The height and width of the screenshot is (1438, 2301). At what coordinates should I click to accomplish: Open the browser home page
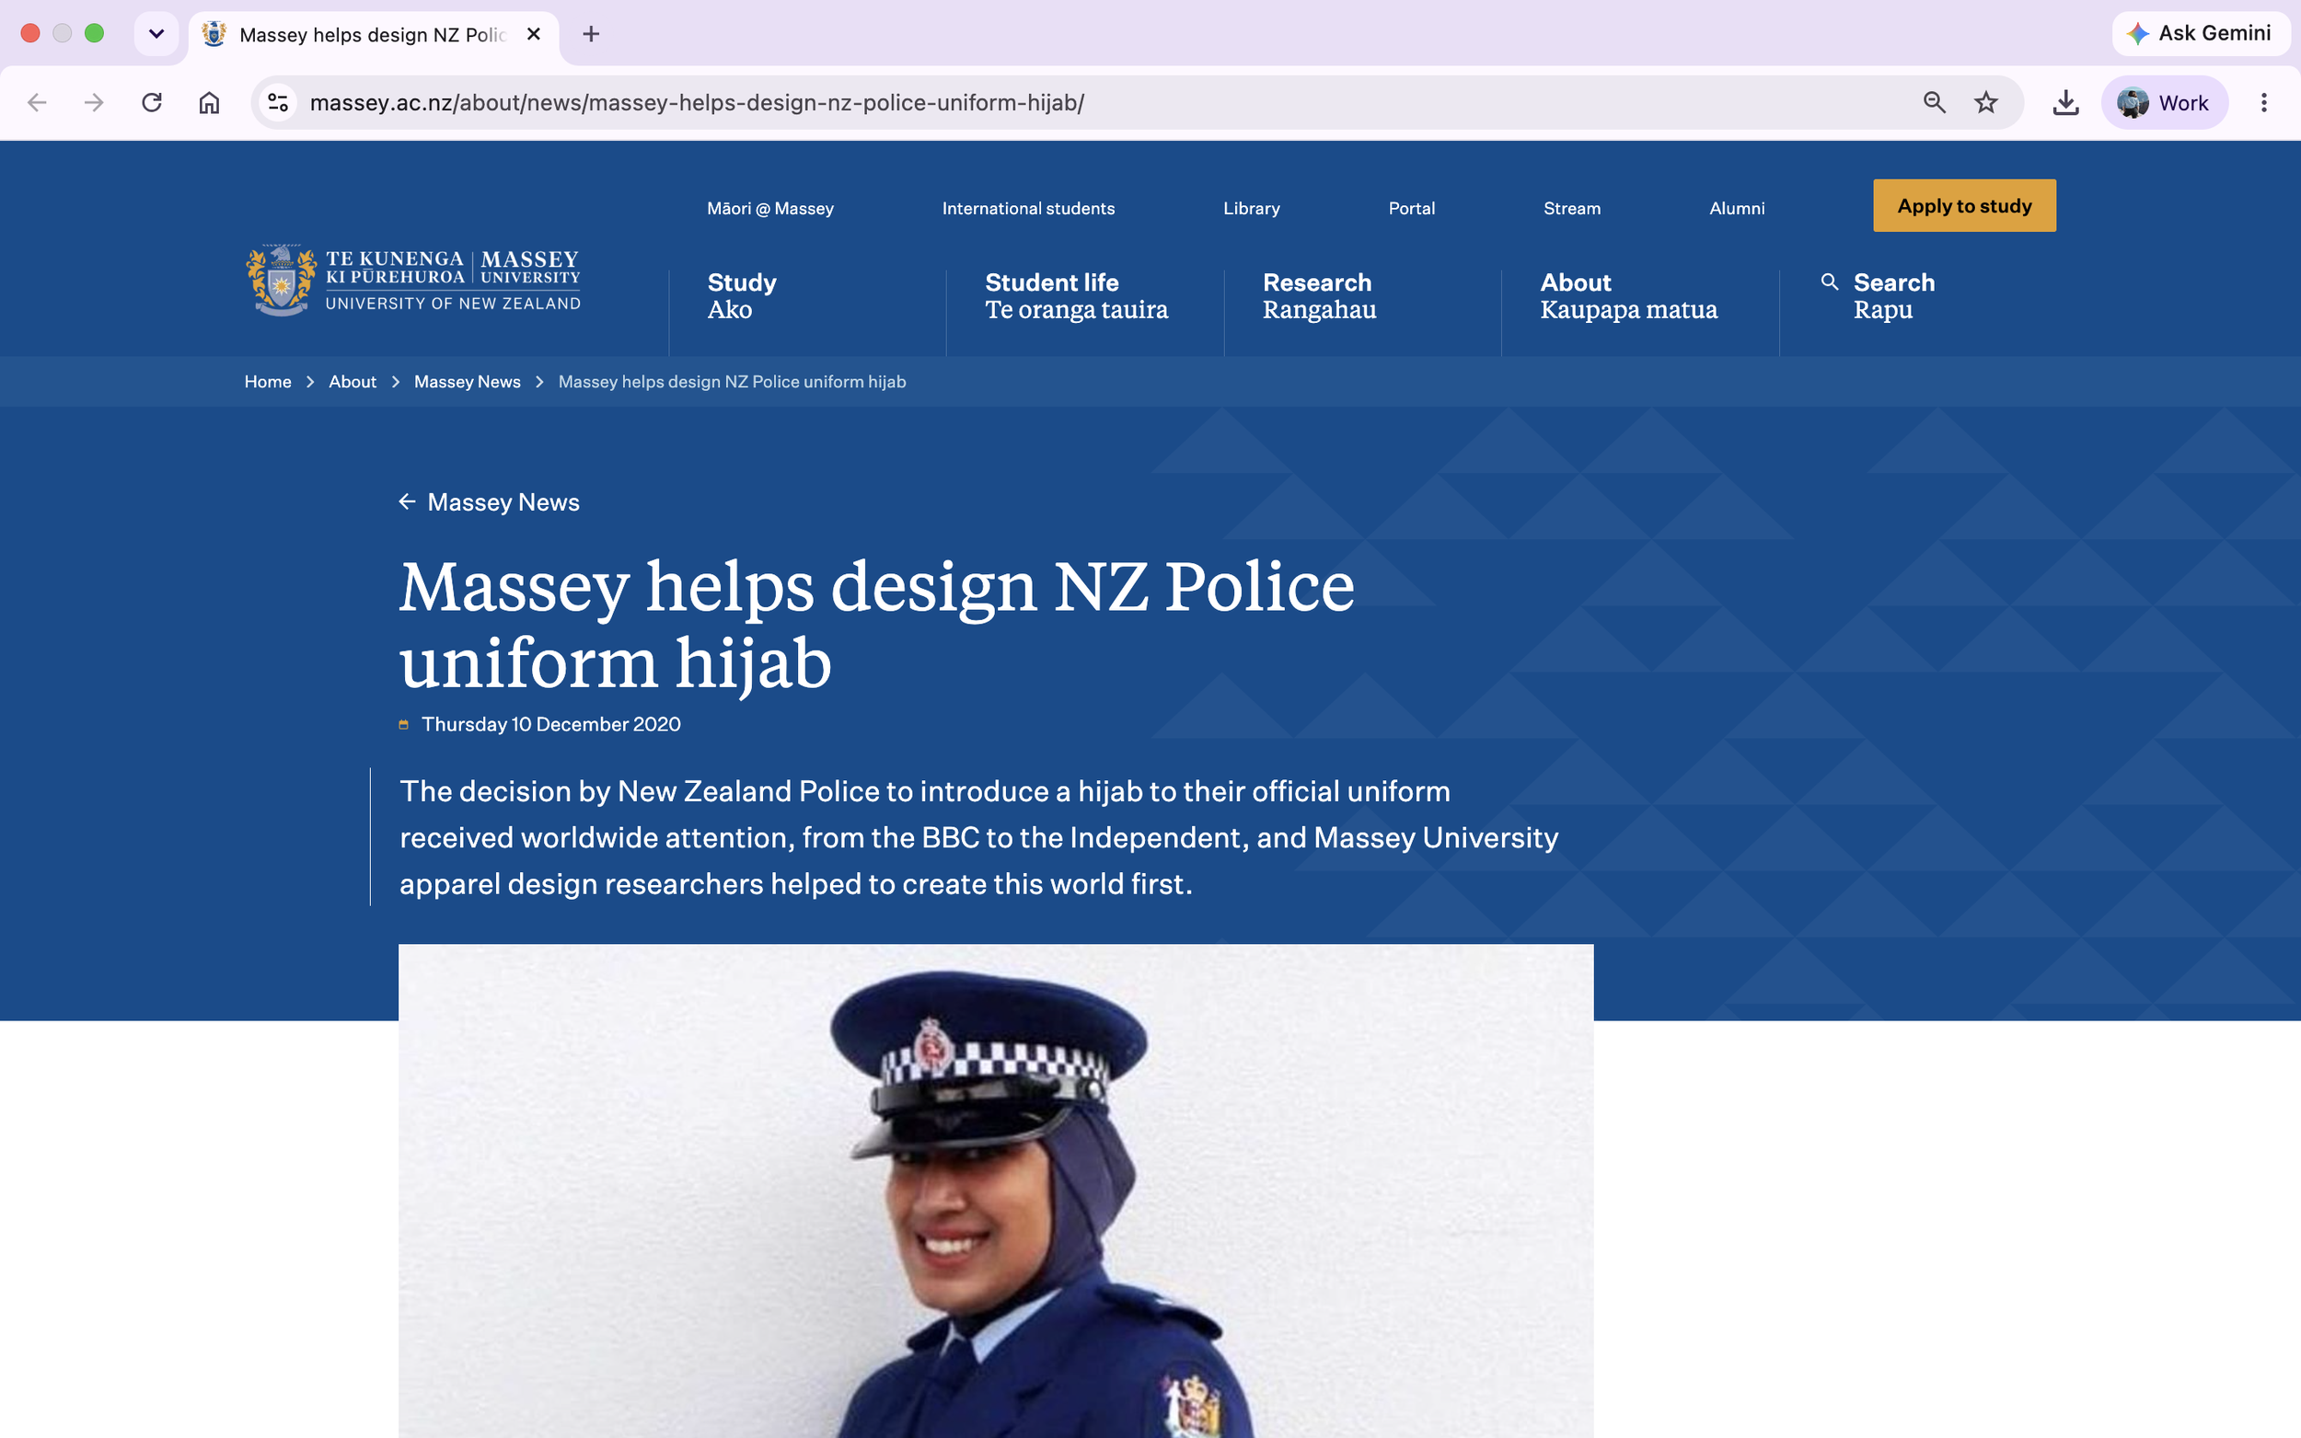(x=209, y=103)
